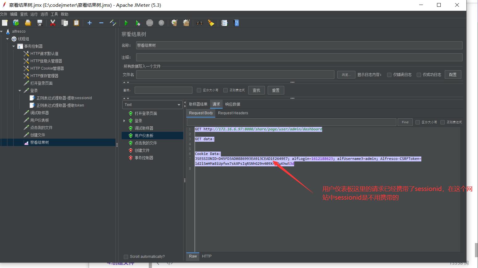Toggle 区分大小写 beside the 查找 search field

pyautogui.click(x=199, y=90)
